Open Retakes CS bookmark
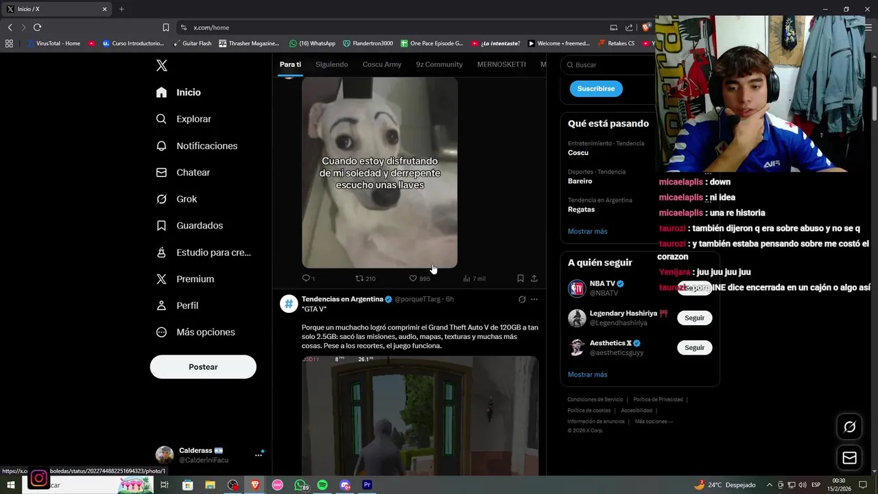 (x=616, y=43)
